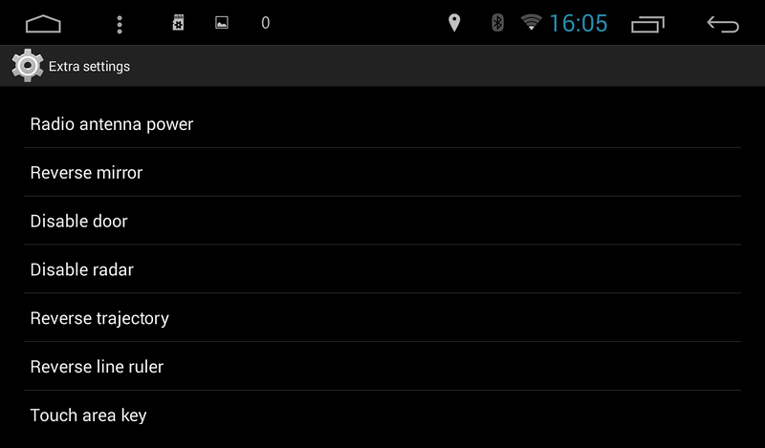
Task: Tap the 16:05 clock display
Action: [579, 23]
